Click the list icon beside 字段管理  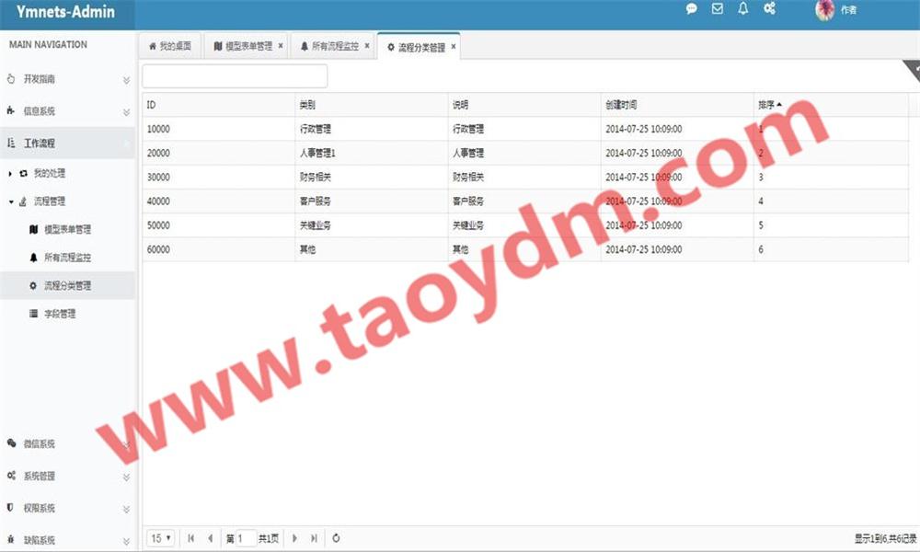point(33,314)
